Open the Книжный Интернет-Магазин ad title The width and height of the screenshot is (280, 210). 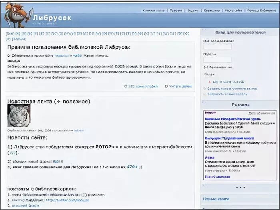233,119
